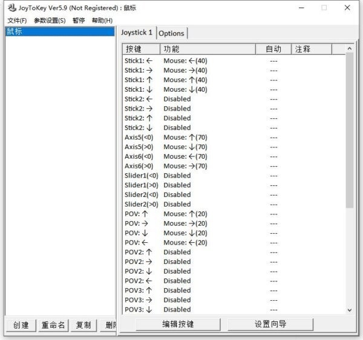Screen dimensions: 363x340
Task: Open the 帮助(H) menu
Action: [102, 21]
